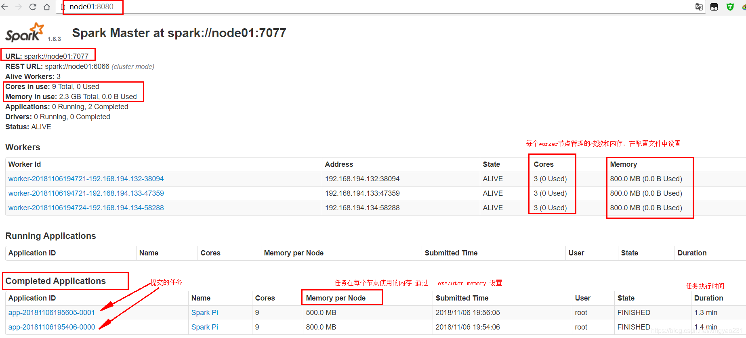Click the Cores in use line
This screenshot has width=746, height=338.
(52, 87)
